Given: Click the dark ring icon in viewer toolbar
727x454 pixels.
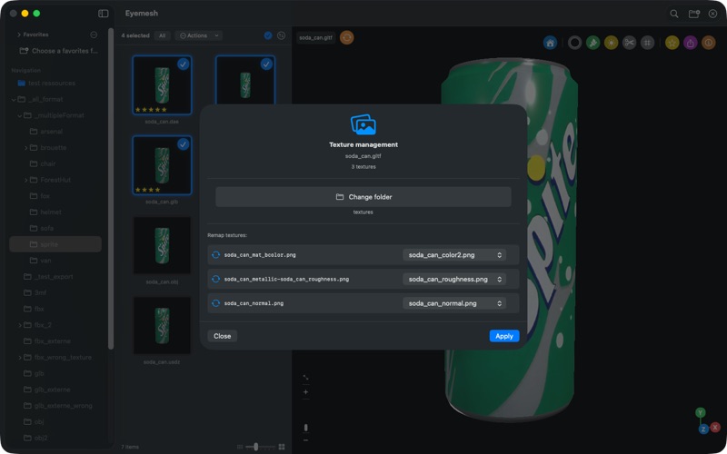Looking at the screenshot, I should (575, 43).
